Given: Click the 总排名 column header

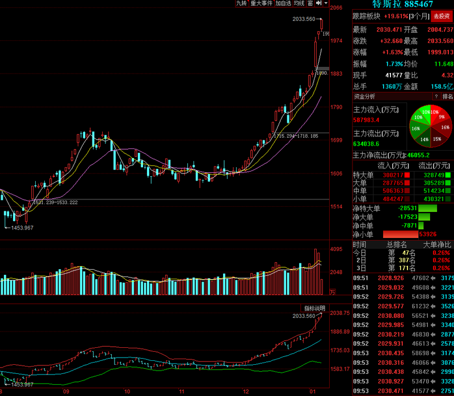Looking at the screenshot, I should click(396, 245).
